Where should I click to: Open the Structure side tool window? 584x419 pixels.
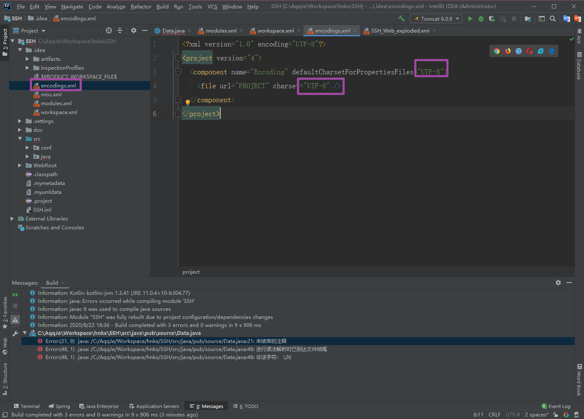pos(5,379)
